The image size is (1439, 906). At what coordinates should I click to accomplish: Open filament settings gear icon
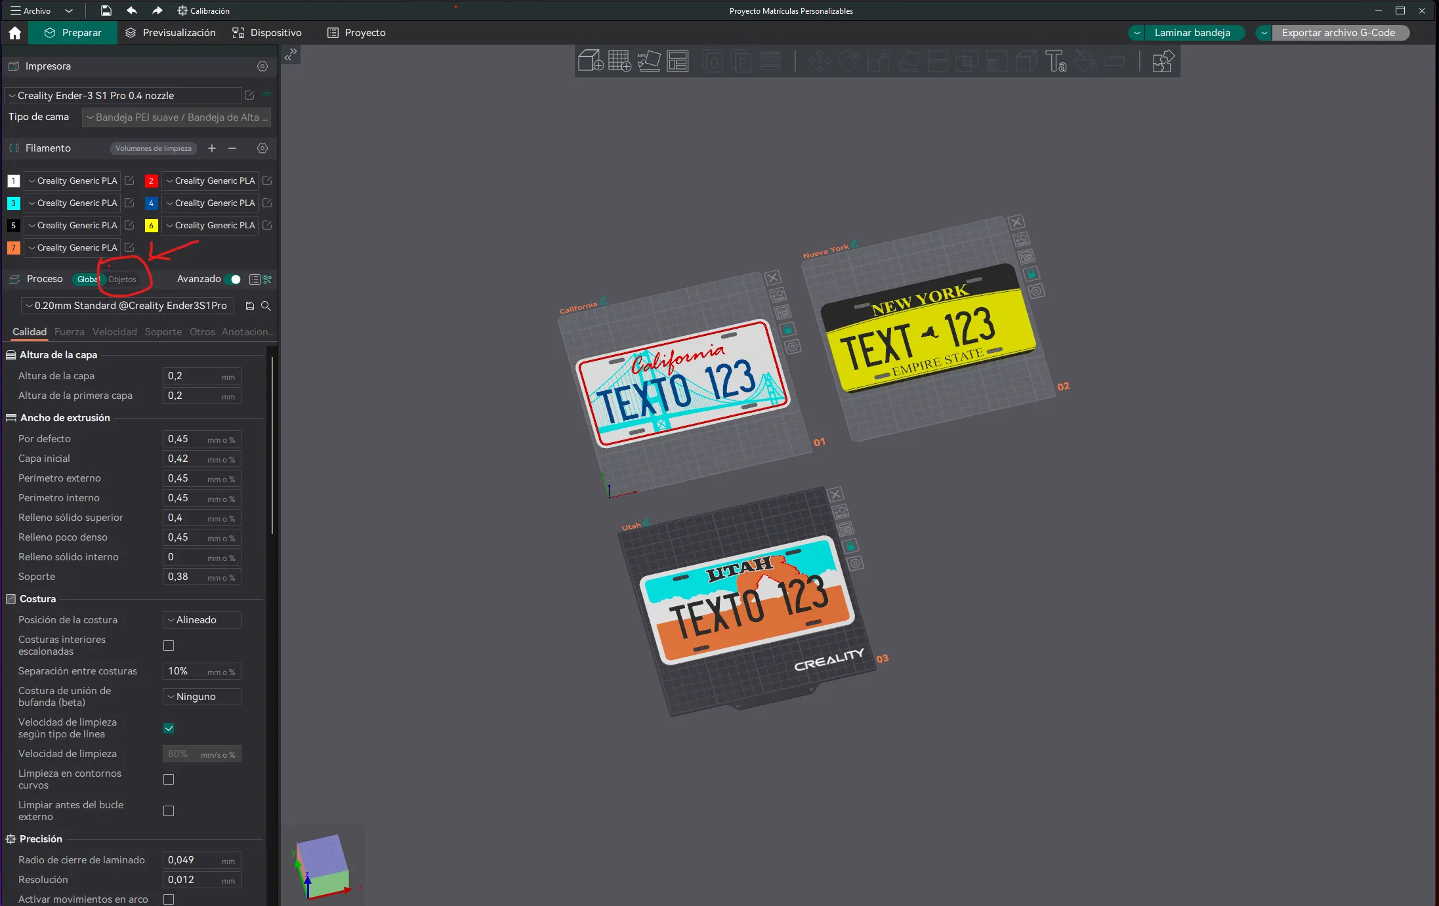(262, 148)
